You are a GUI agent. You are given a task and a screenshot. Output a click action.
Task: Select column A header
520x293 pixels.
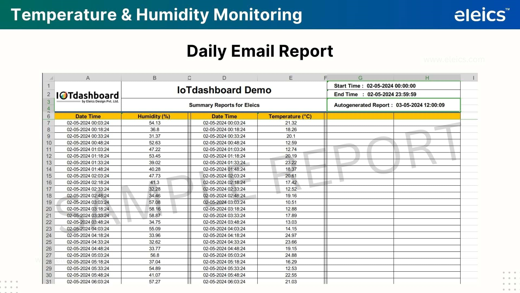[88, 78]
